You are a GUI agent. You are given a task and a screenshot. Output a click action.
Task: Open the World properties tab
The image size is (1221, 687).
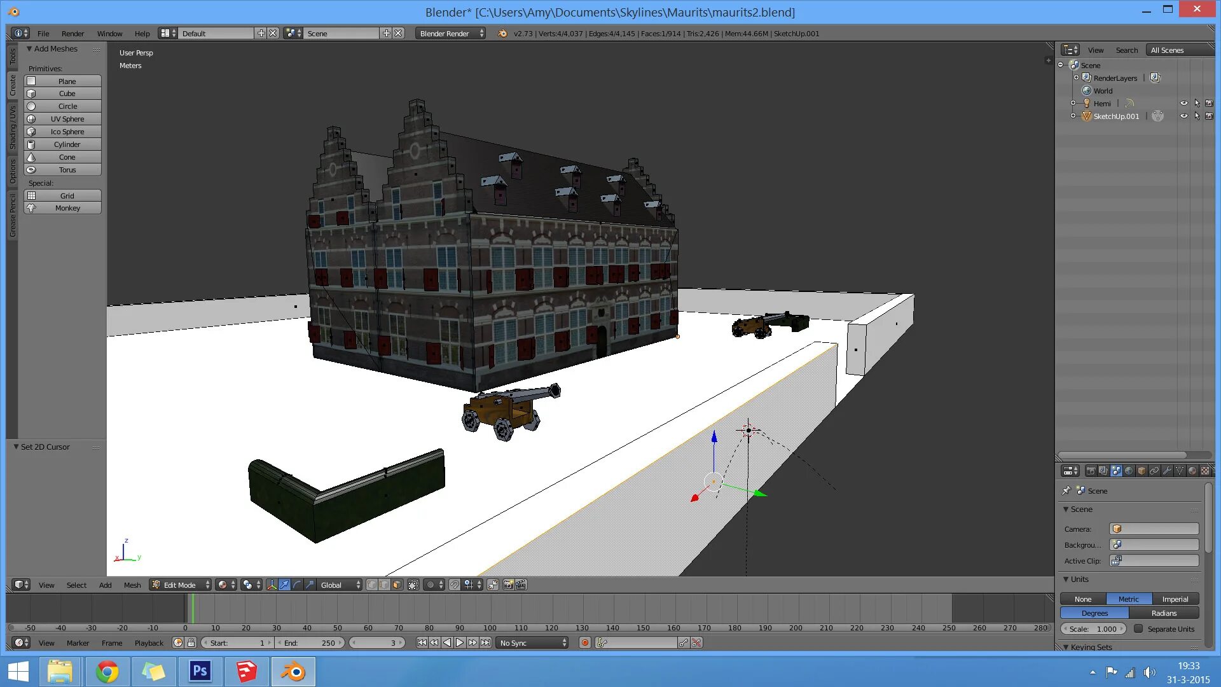coord(1129,471)
